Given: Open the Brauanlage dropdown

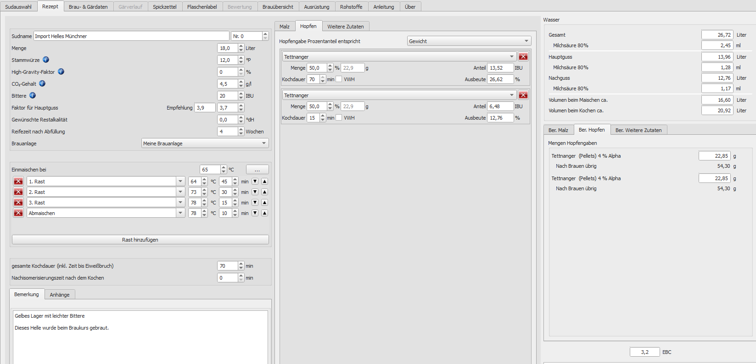Looking at the screenshot, I should (x=205, y=143).
